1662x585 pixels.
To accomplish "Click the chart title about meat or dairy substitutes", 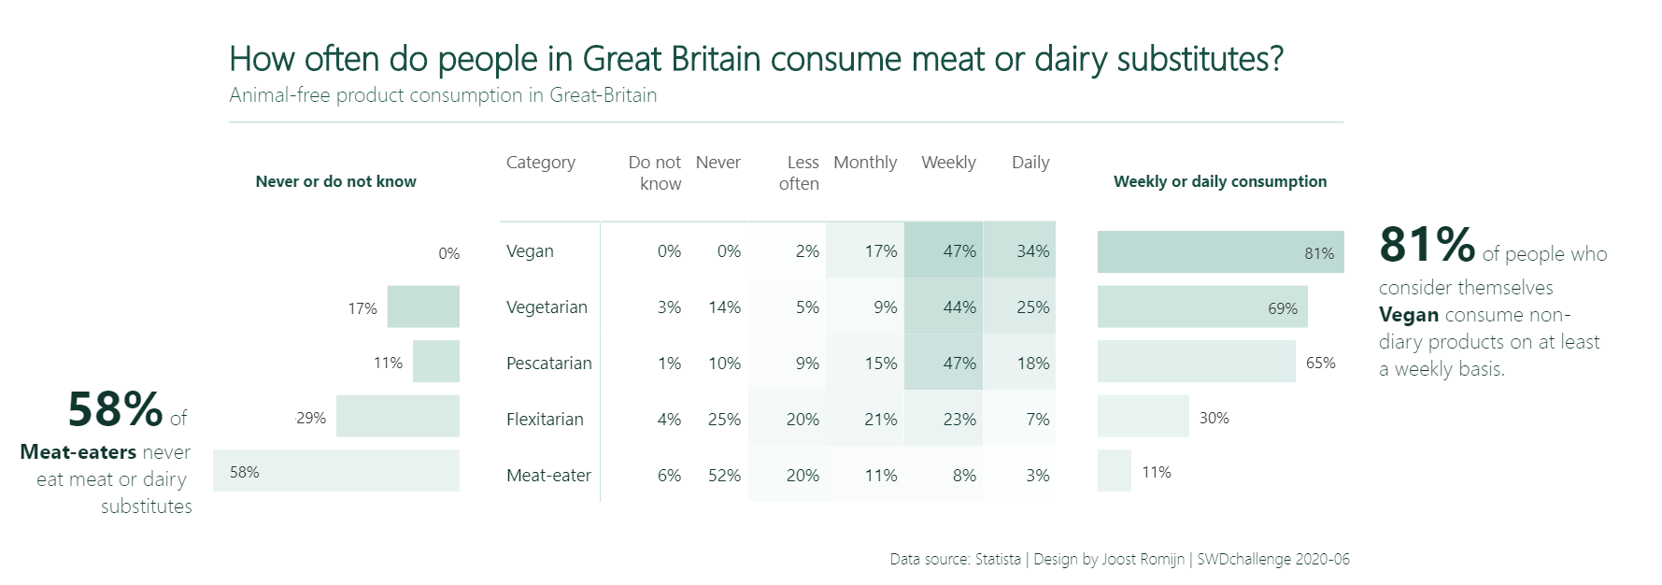I will point(756,59).
